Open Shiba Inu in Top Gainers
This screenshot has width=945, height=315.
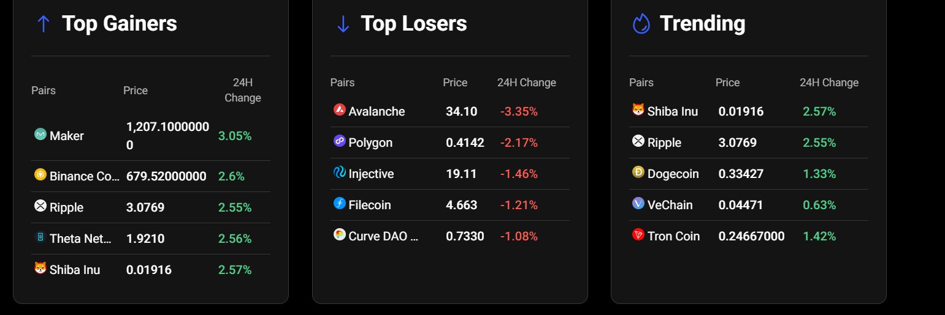point(74,270)
